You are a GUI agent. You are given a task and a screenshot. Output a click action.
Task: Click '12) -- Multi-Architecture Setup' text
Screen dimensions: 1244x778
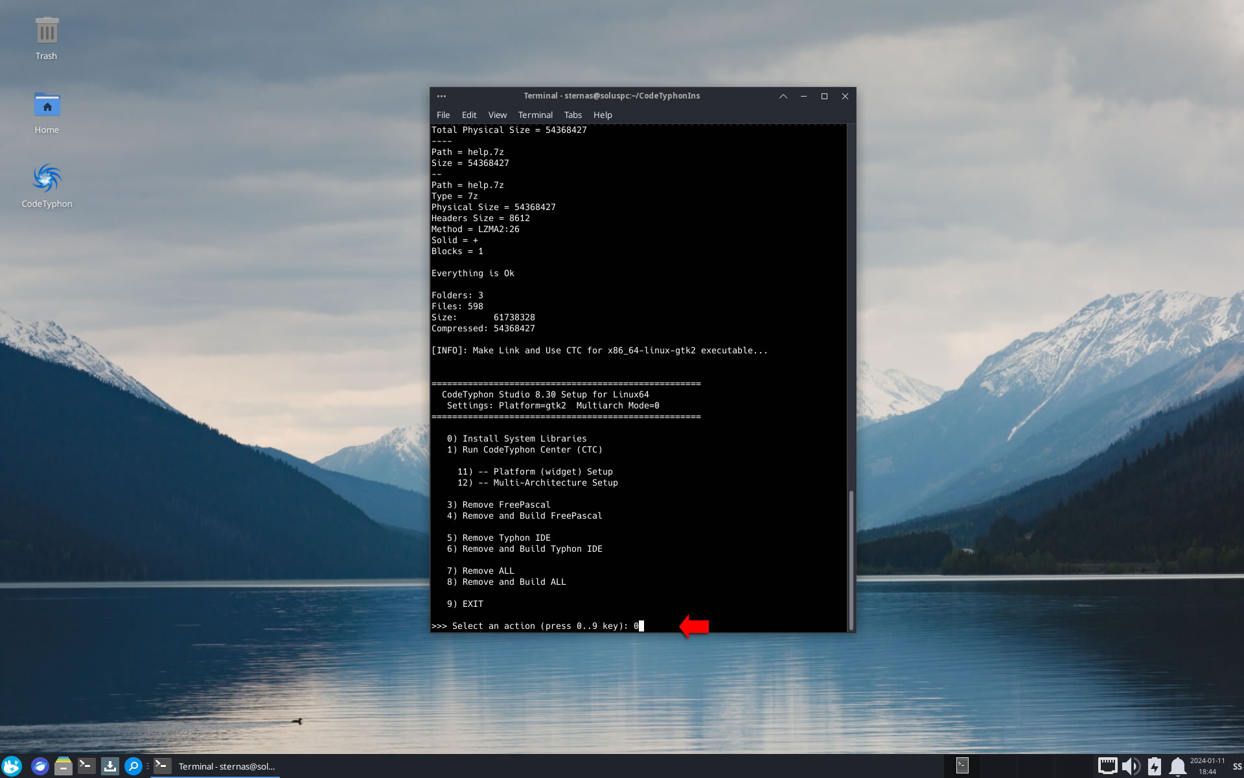click(537, 482)
